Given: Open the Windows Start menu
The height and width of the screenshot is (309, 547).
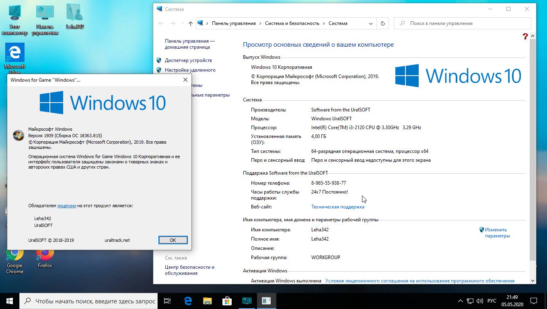Looking at the screenshot, I should click(x=10, y=301).
